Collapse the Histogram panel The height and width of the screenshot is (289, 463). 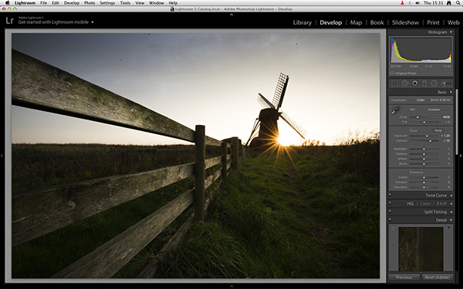451,32
